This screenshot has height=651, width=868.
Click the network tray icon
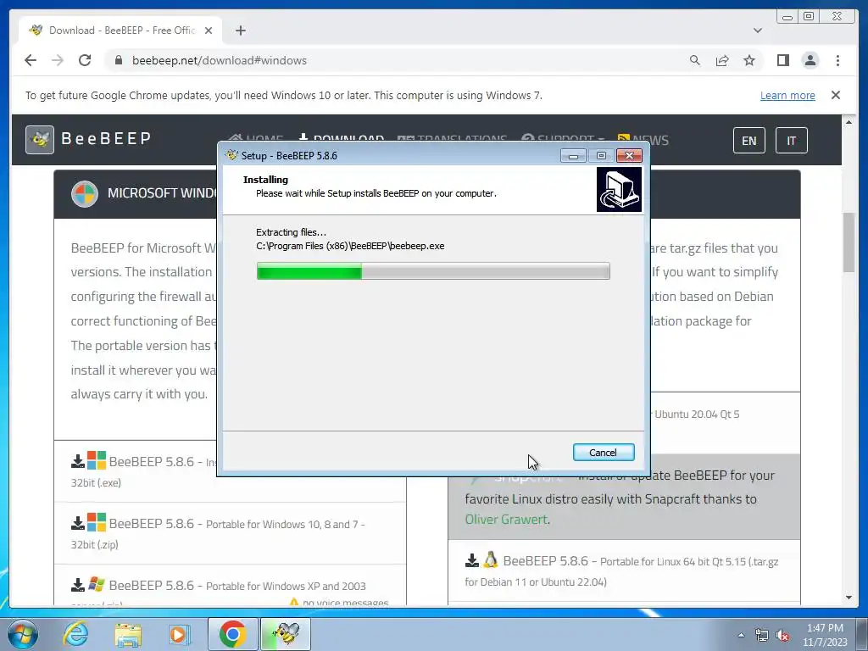(762, 636)
